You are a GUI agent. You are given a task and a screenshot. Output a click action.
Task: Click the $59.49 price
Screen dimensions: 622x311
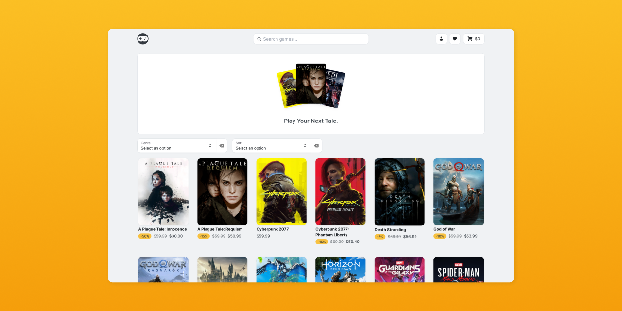pyautogui.click(x=353, y=242)
